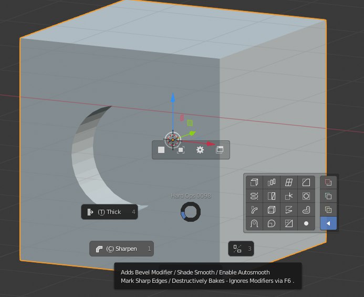The image size is (364, 297).
Task: Click the blue Z-axis gizmo arrow
Action: [173, 98]
